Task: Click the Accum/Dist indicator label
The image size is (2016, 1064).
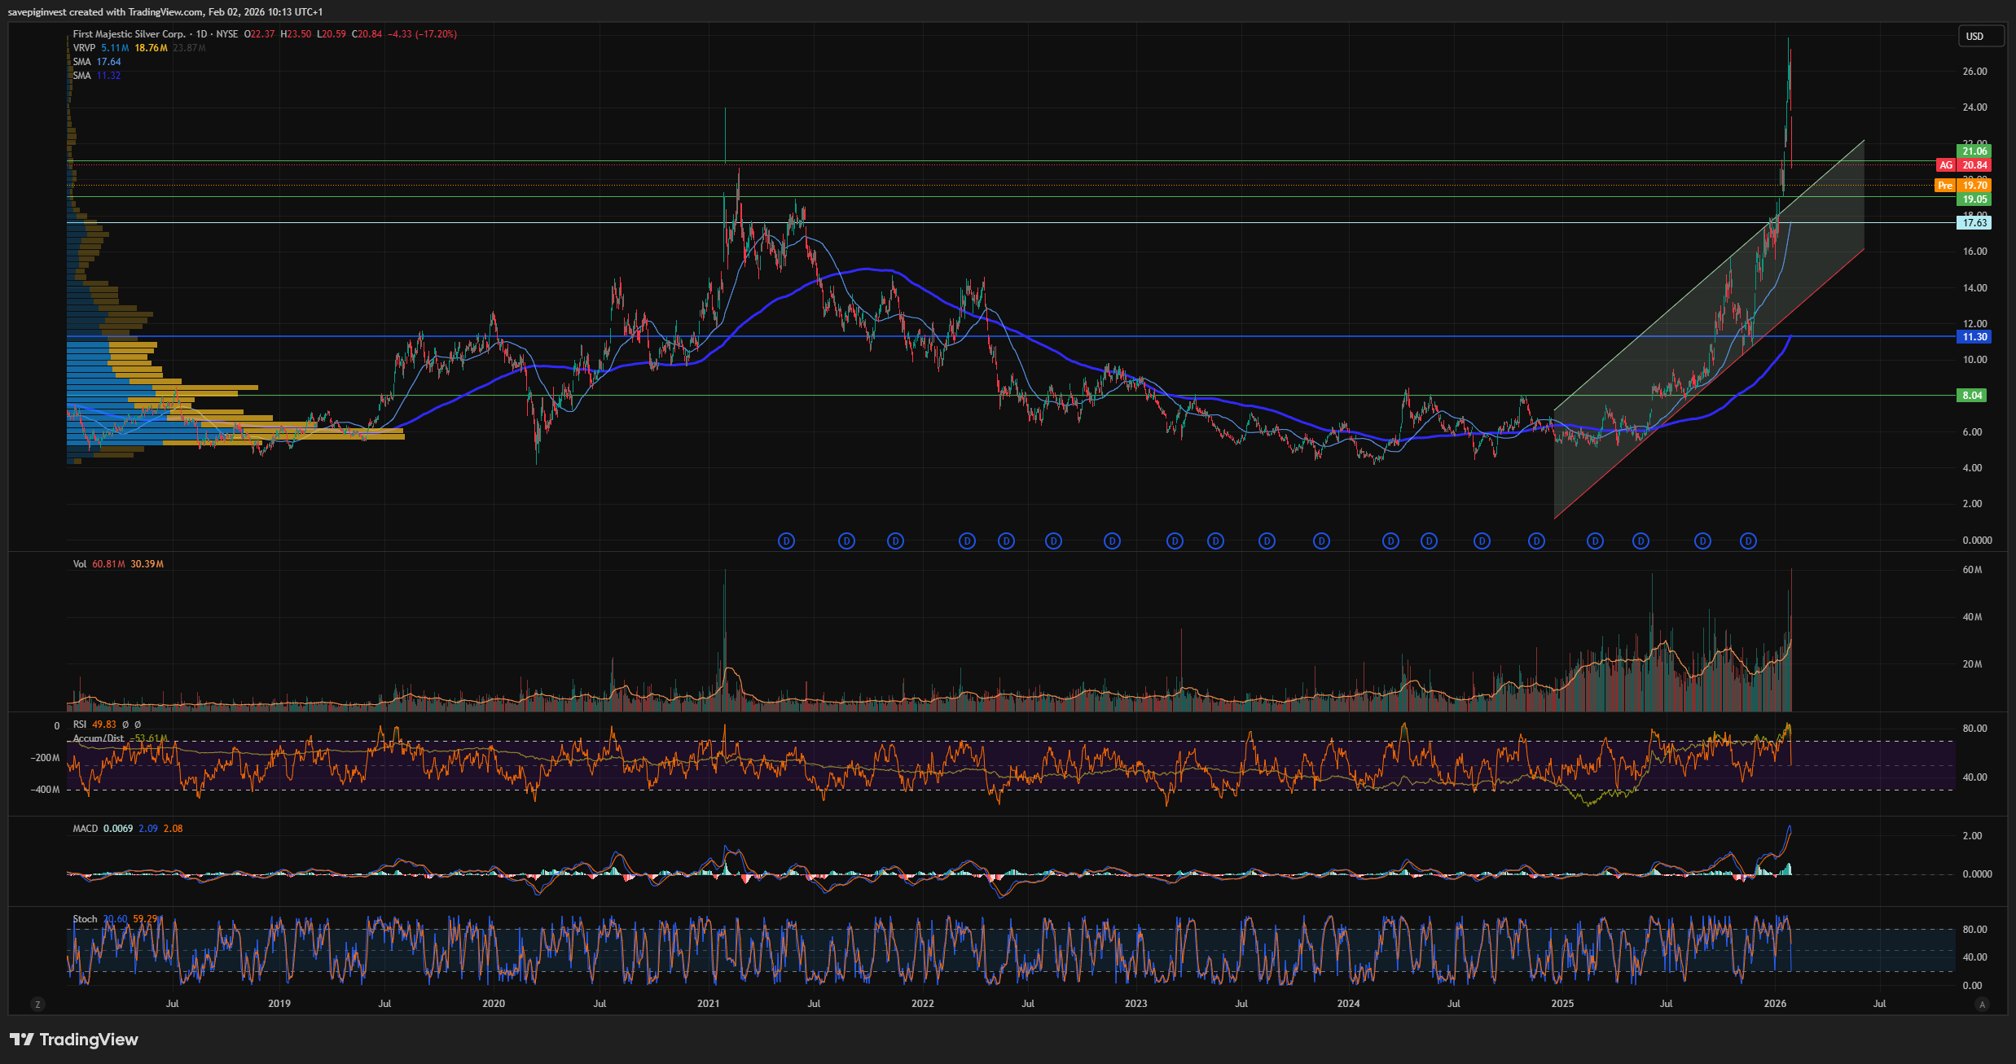Action: (x=99, y=738)
